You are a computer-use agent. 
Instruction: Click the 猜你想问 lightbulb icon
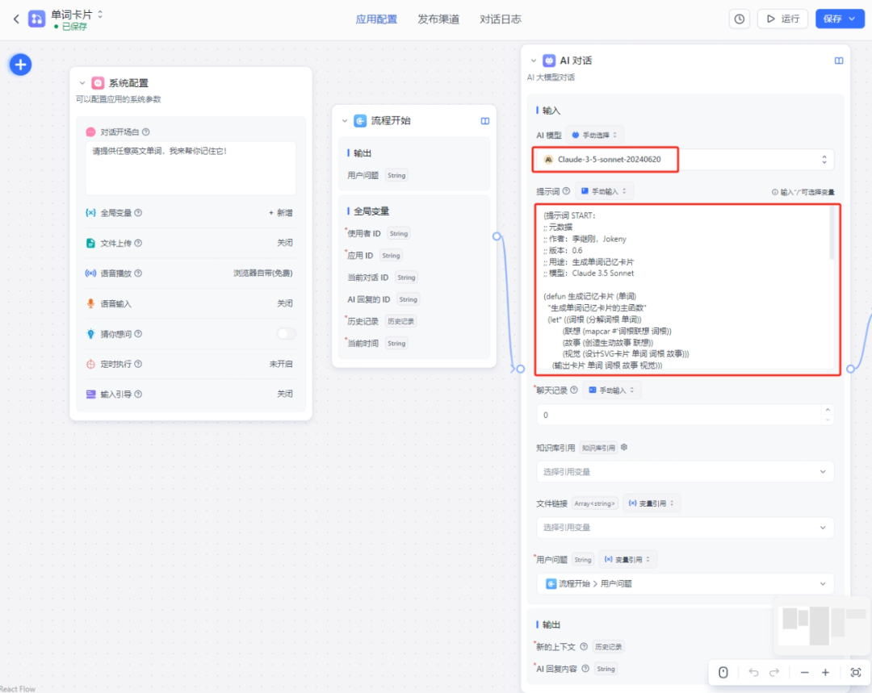click(x=90, y=333)
